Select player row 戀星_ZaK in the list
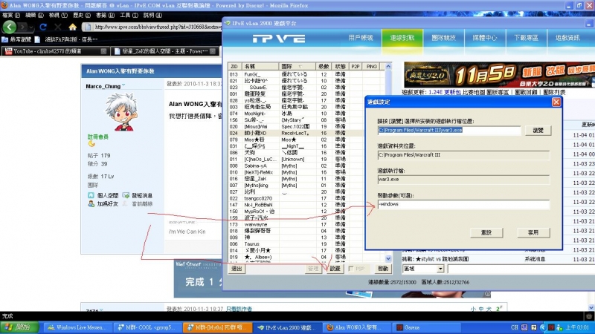The image size is (595, 334). (306, 179)
